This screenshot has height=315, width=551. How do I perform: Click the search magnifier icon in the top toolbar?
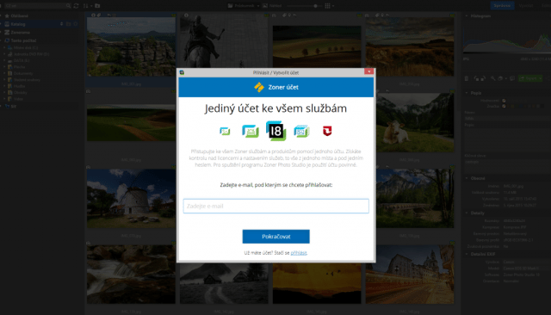coord(68,6)
